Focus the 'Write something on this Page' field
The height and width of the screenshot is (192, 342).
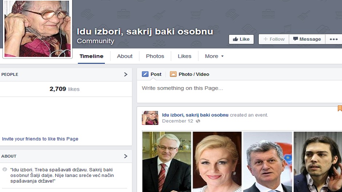239,91
